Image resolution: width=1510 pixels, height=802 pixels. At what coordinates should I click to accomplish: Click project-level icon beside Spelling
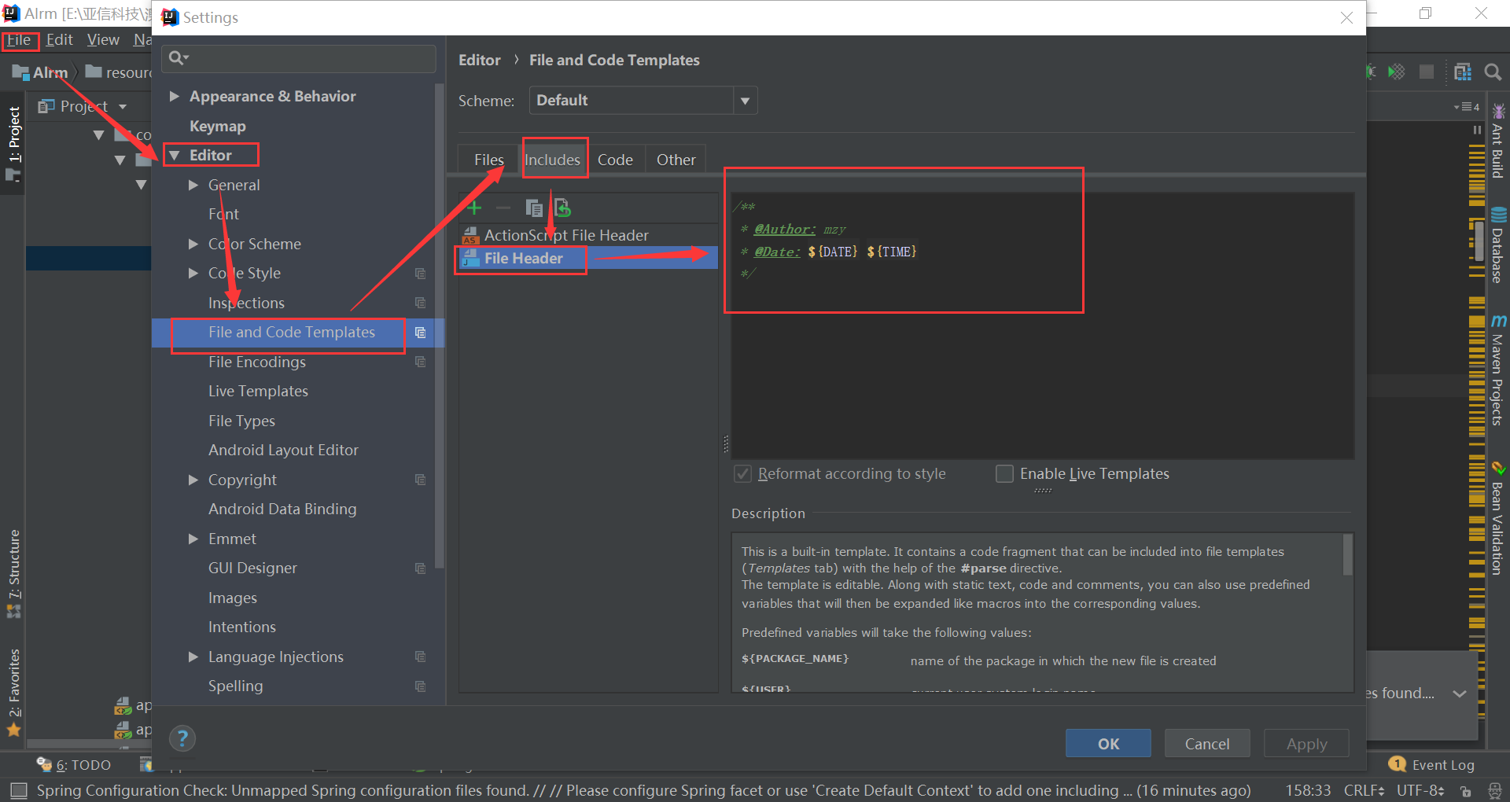tap(421, 686)
